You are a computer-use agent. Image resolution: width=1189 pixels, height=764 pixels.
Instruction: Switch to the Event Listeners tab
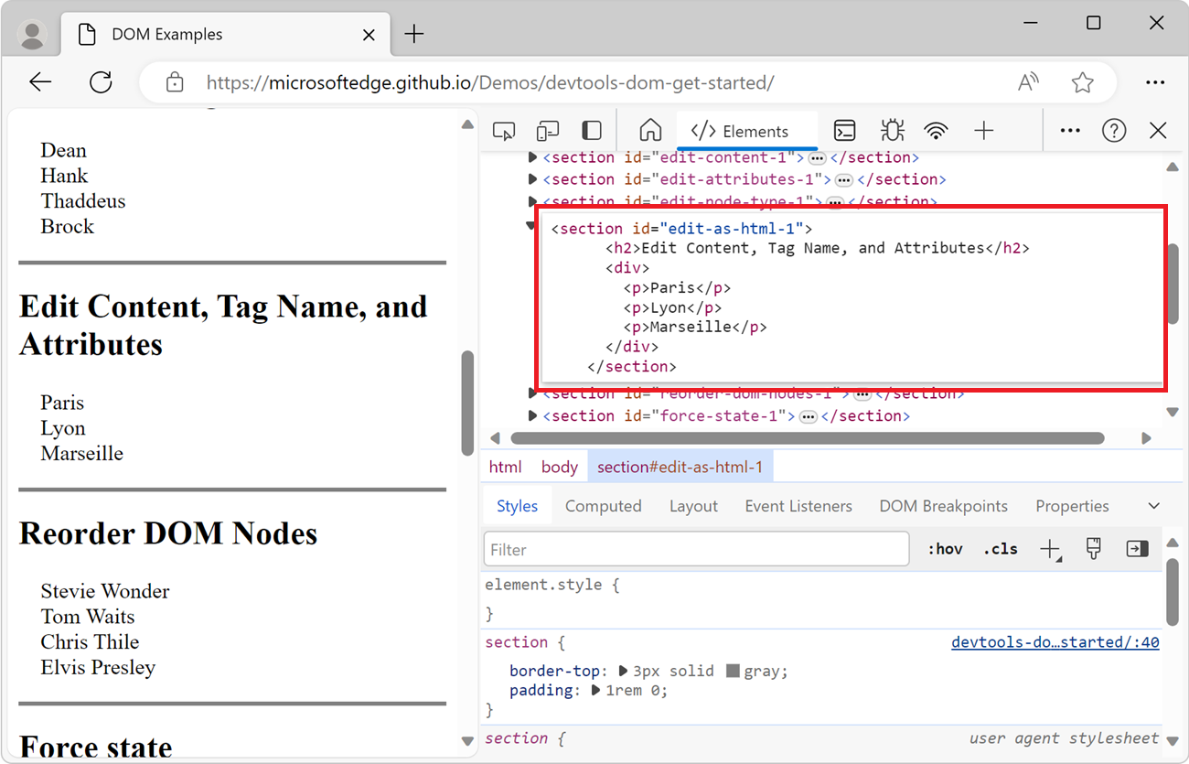[798, 505]
